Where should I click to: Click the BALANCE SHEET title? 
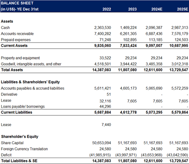17,3
